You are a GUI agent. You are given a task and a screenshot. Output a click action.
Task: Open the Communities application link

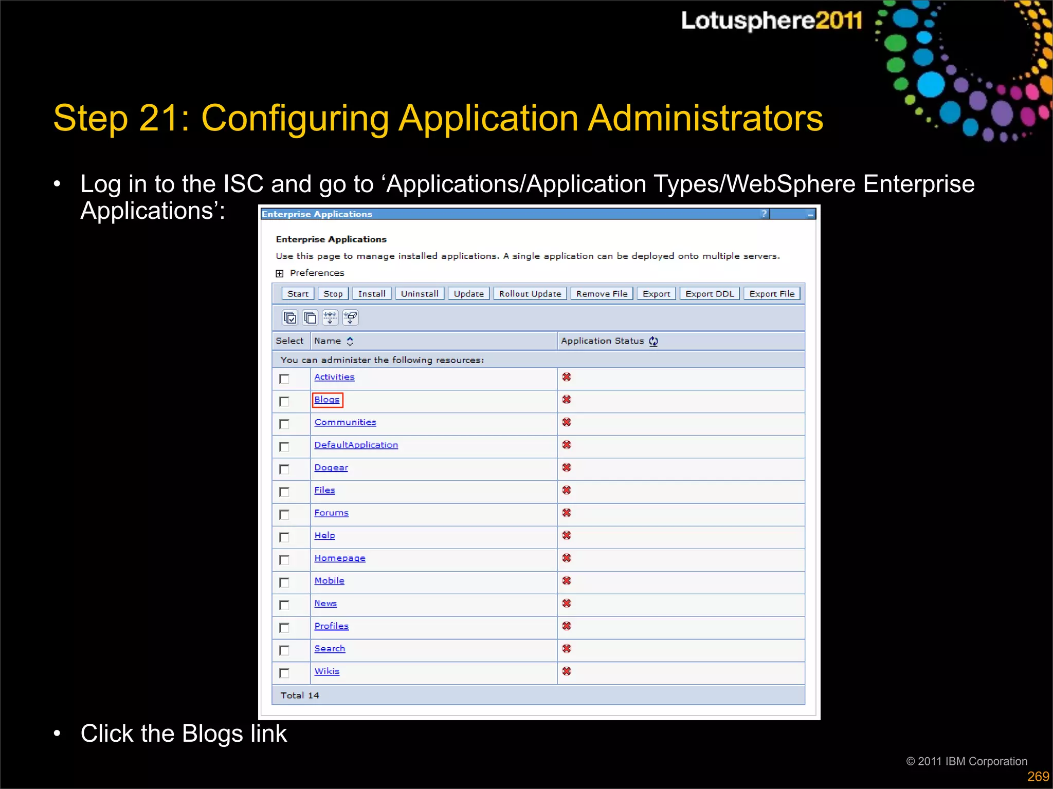[345, 422]
